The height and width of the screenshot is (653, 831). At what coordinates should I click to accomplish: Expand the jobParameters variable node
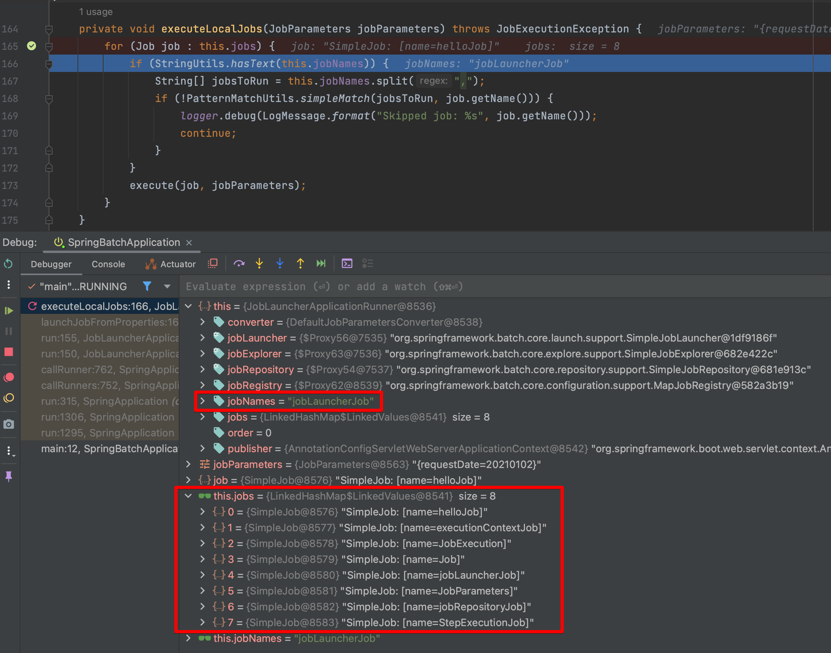click(x=189, y=464)
